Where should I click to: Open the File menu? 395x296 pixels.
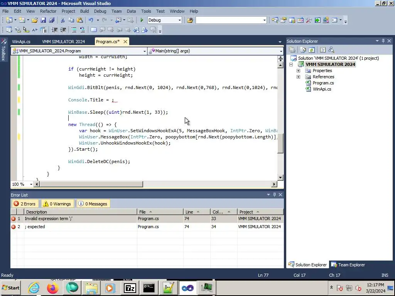coord(5,11)
